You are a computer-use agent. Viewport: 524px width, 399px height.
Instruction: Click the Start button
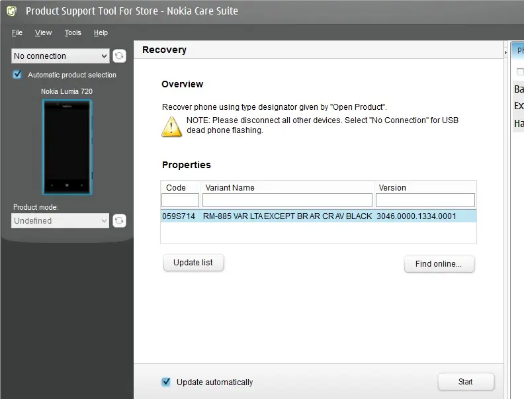pyautogui.click(x=466, y=382)
